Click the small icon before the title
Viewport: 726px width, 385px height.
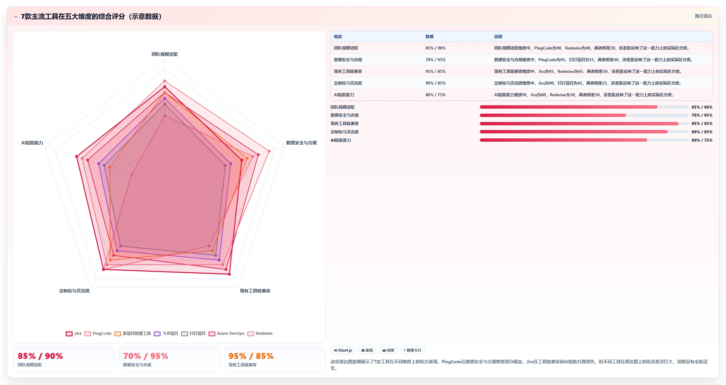click(x=16, y=17)
